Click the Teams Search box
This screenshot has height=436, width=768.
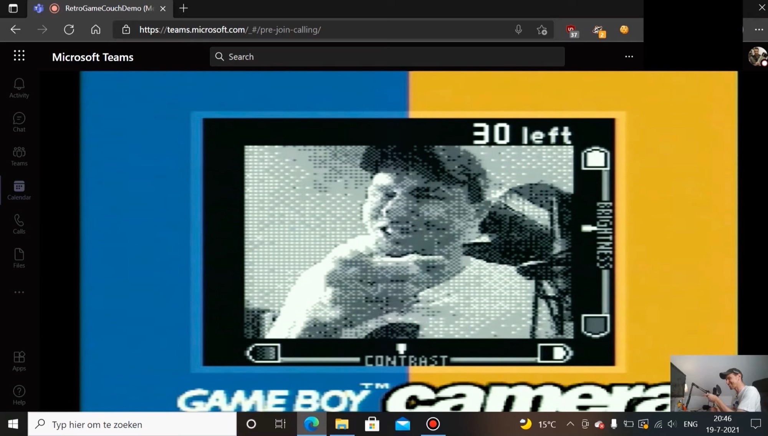coord(387,57)
